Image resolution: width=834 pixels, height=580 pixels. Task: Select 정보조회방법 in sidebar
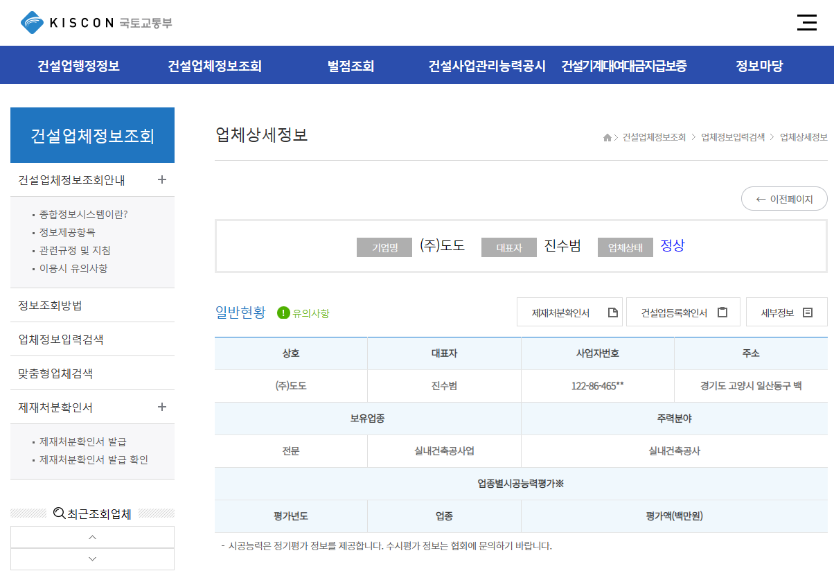pos(92,306)
